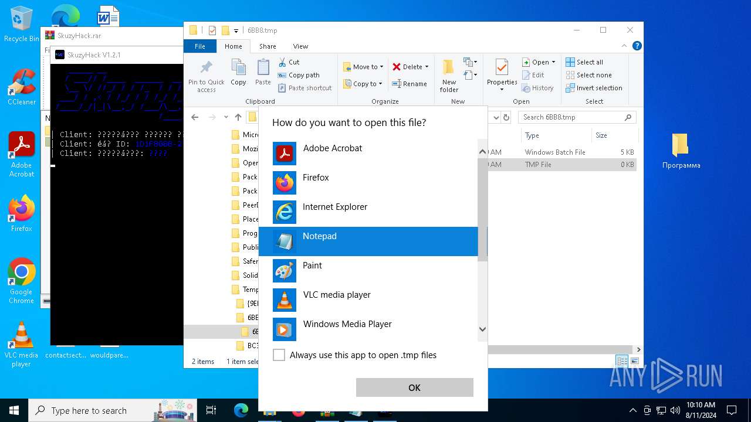Image resolution: width=751 pixels, height=422 pixels.
Task: Open Customize Quick Access Toolbar dropdown
Action: (x=236, y=30)
